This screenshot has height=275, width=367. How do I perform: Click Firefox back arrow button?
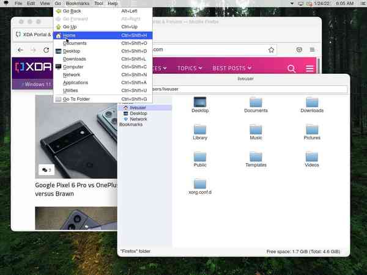21,50
